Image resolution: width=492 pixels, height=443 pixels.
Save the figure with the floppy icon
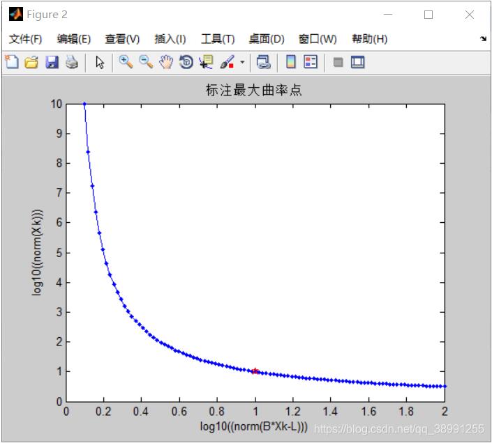point(52,63)
